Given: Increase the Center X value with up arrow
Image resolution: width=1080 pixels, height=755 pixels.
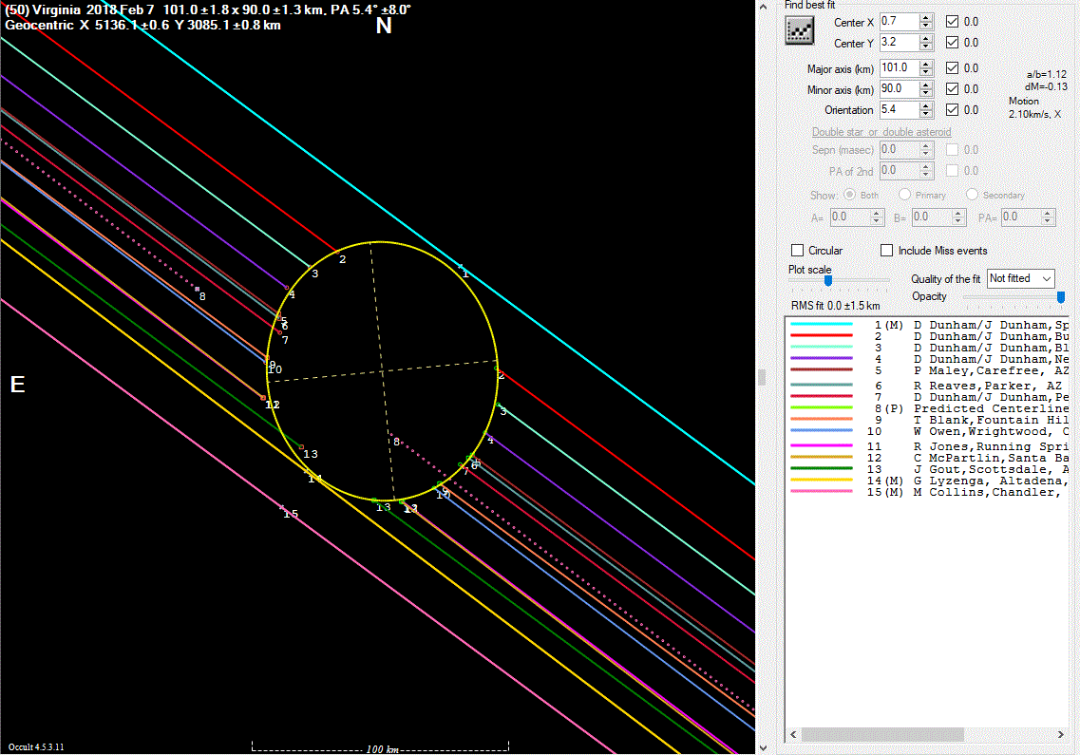Looking at the screenshot, I should 926,18.
